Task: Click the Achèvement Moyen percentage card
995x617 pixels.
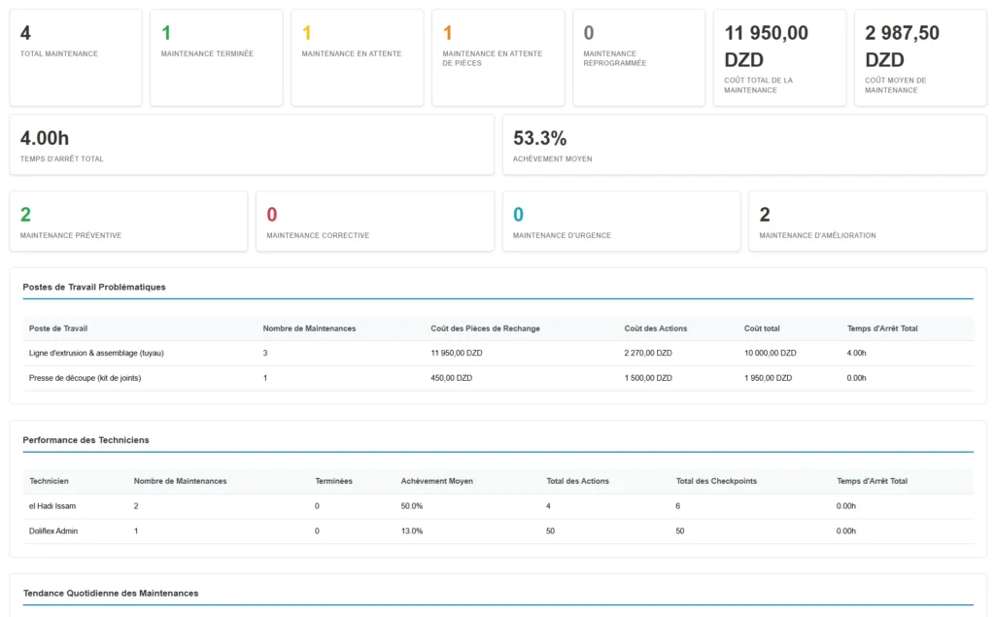Action: click(x=744, y=144)
